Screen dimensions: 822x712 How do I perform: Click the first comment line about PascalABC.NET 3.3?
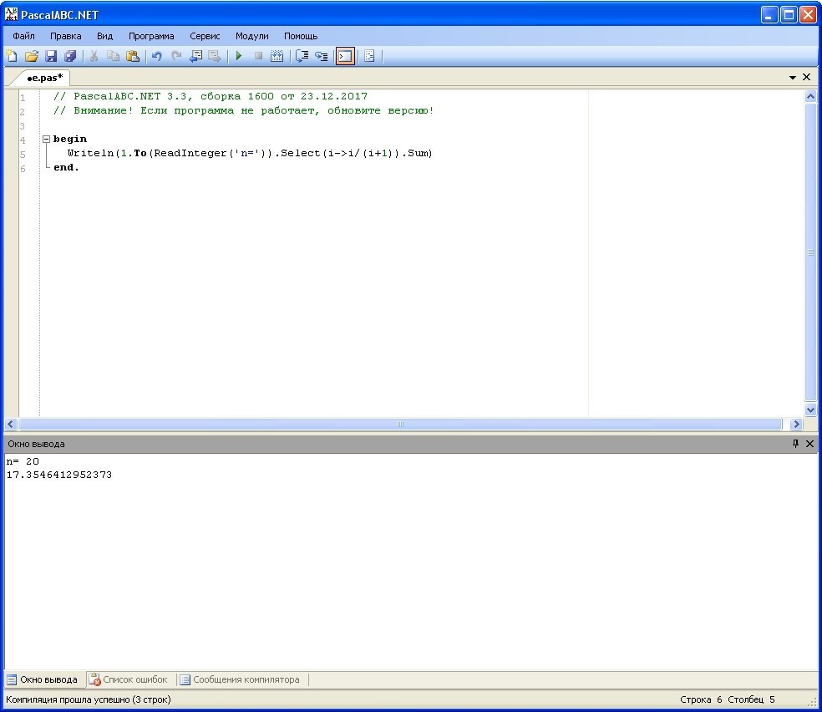coord(211,96)
